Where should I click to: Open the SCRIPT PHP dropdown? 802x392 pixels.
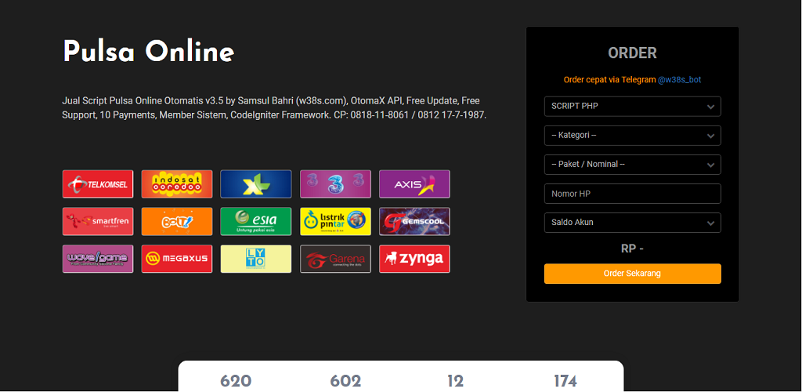click(633, 107)
